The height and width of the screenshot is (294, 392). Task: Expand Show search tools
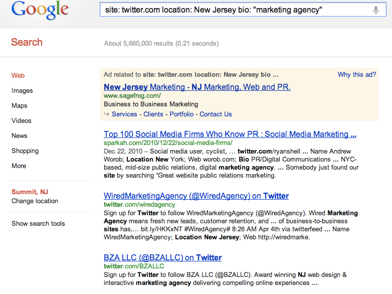38,224
